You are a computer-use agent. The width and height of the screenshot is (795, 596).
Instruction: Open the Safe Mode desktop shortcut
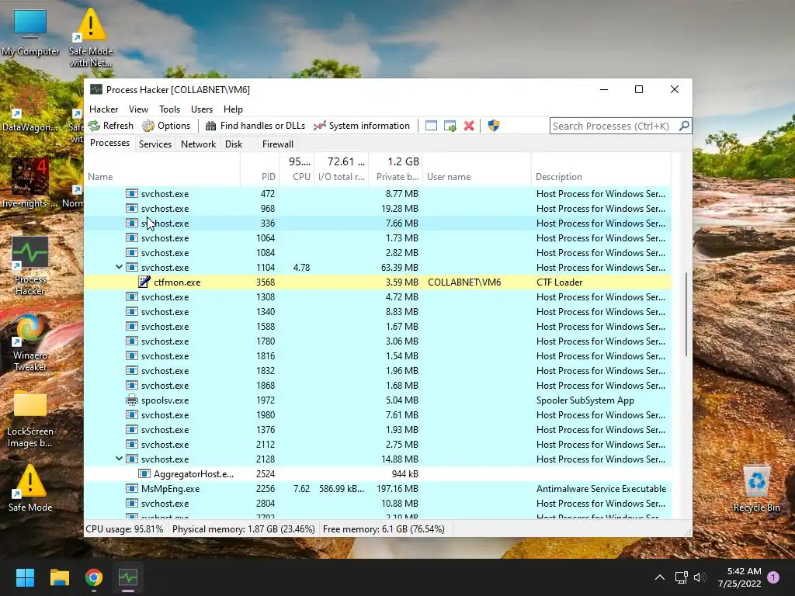click(x=30, y=487)
